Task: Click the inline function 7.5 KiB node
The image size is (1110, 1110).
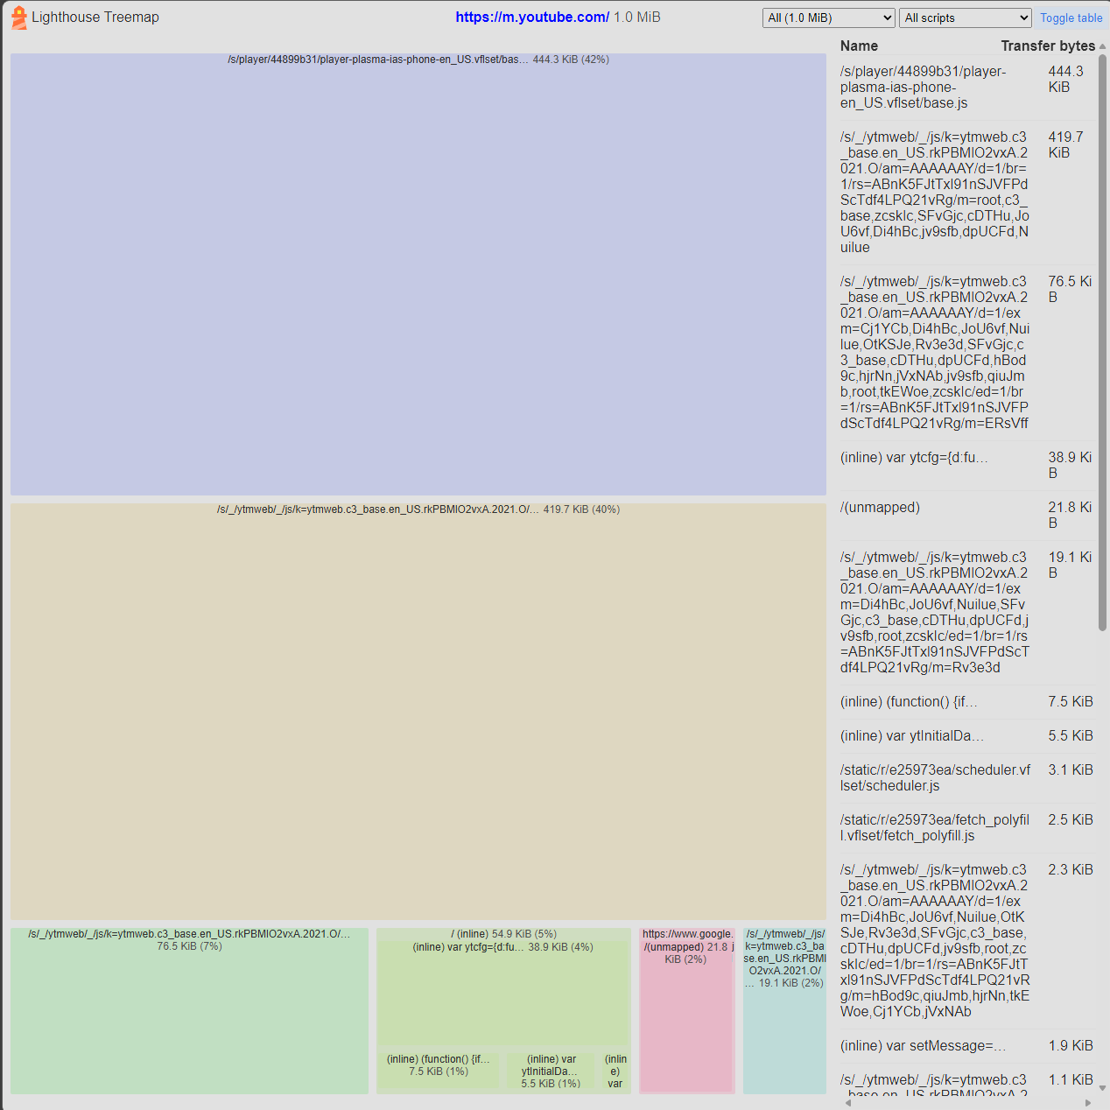Action: 439,1070
